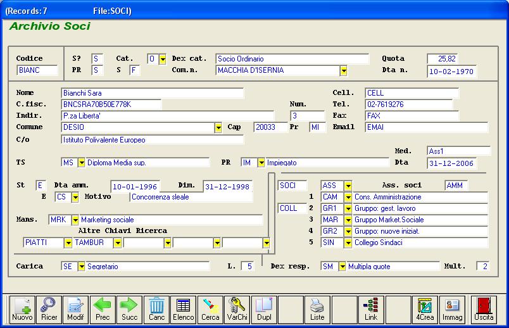This screenshot has height=328, width=509.
Task: Open the PIATTI search key dropdown
Action: (x=68, y=243)
